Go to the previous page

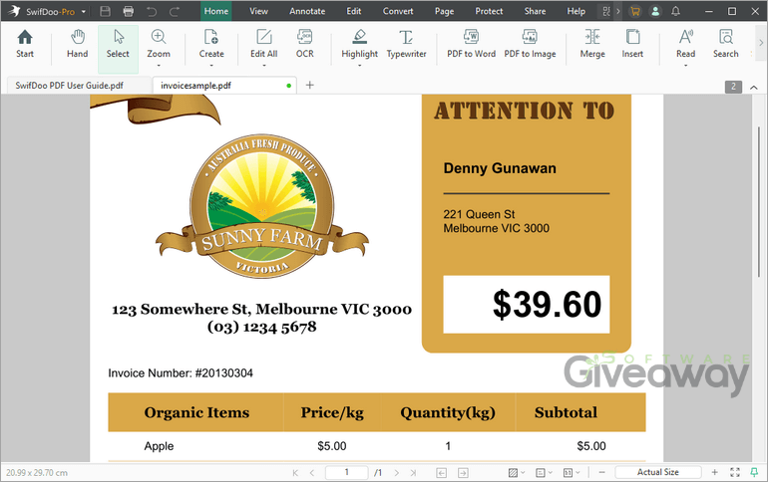coord(312,473)
